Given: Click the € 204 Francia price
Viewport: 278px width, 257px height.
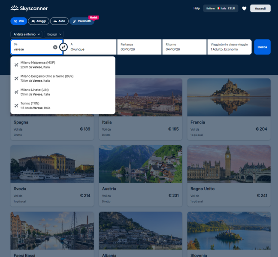Looking at the screenshot, I should point(261,129).
